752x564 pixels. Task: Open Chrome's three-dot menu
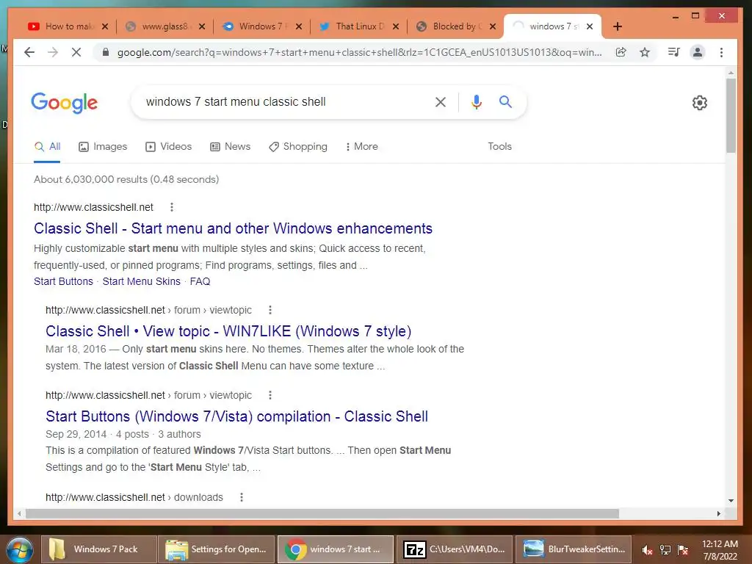click(x=721, y=52)
